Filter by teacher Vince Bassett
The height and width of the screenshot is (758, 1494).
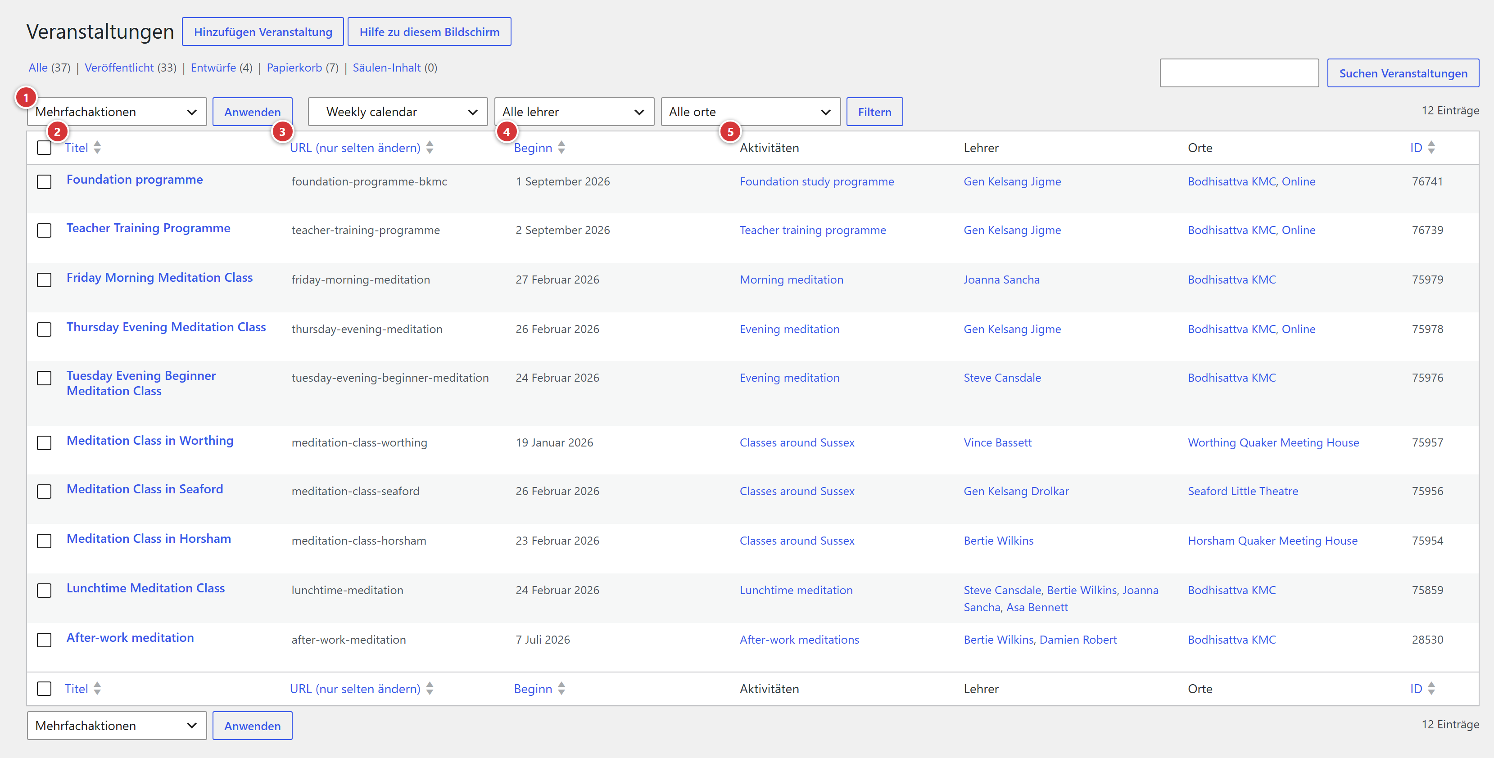pos(997,442)
